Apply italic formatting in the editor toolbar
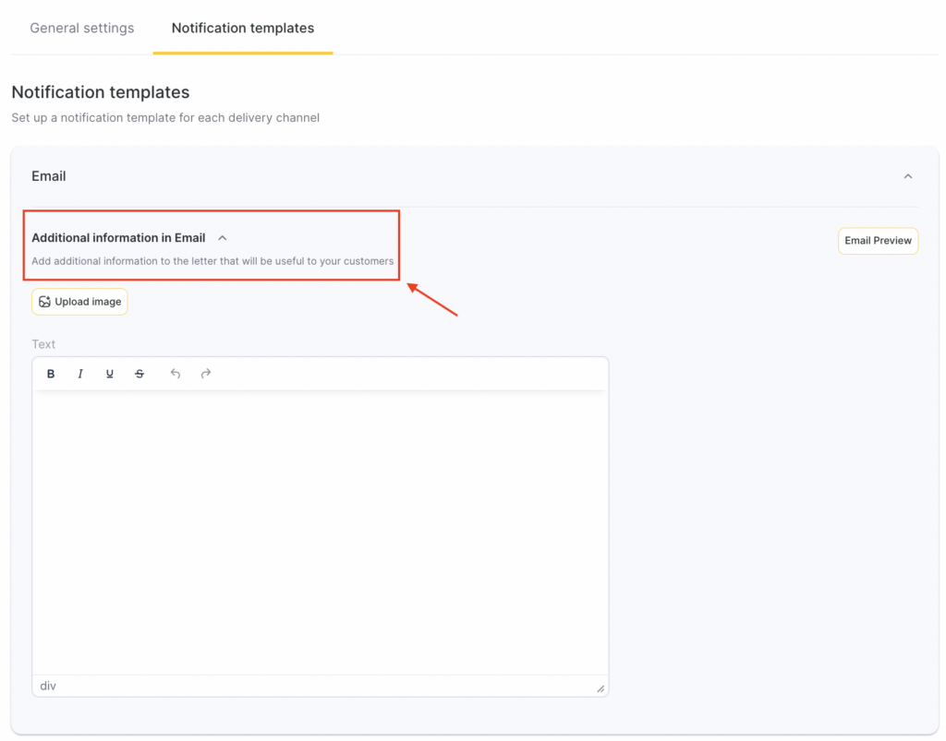 (x=80, y=374)
